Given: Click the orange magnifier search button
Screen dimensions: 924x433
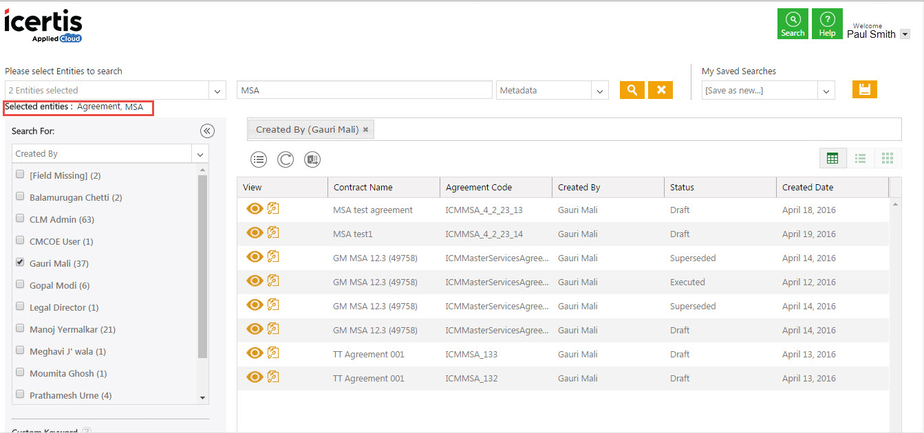Looking at the screenshot, I should click(632, 90).
